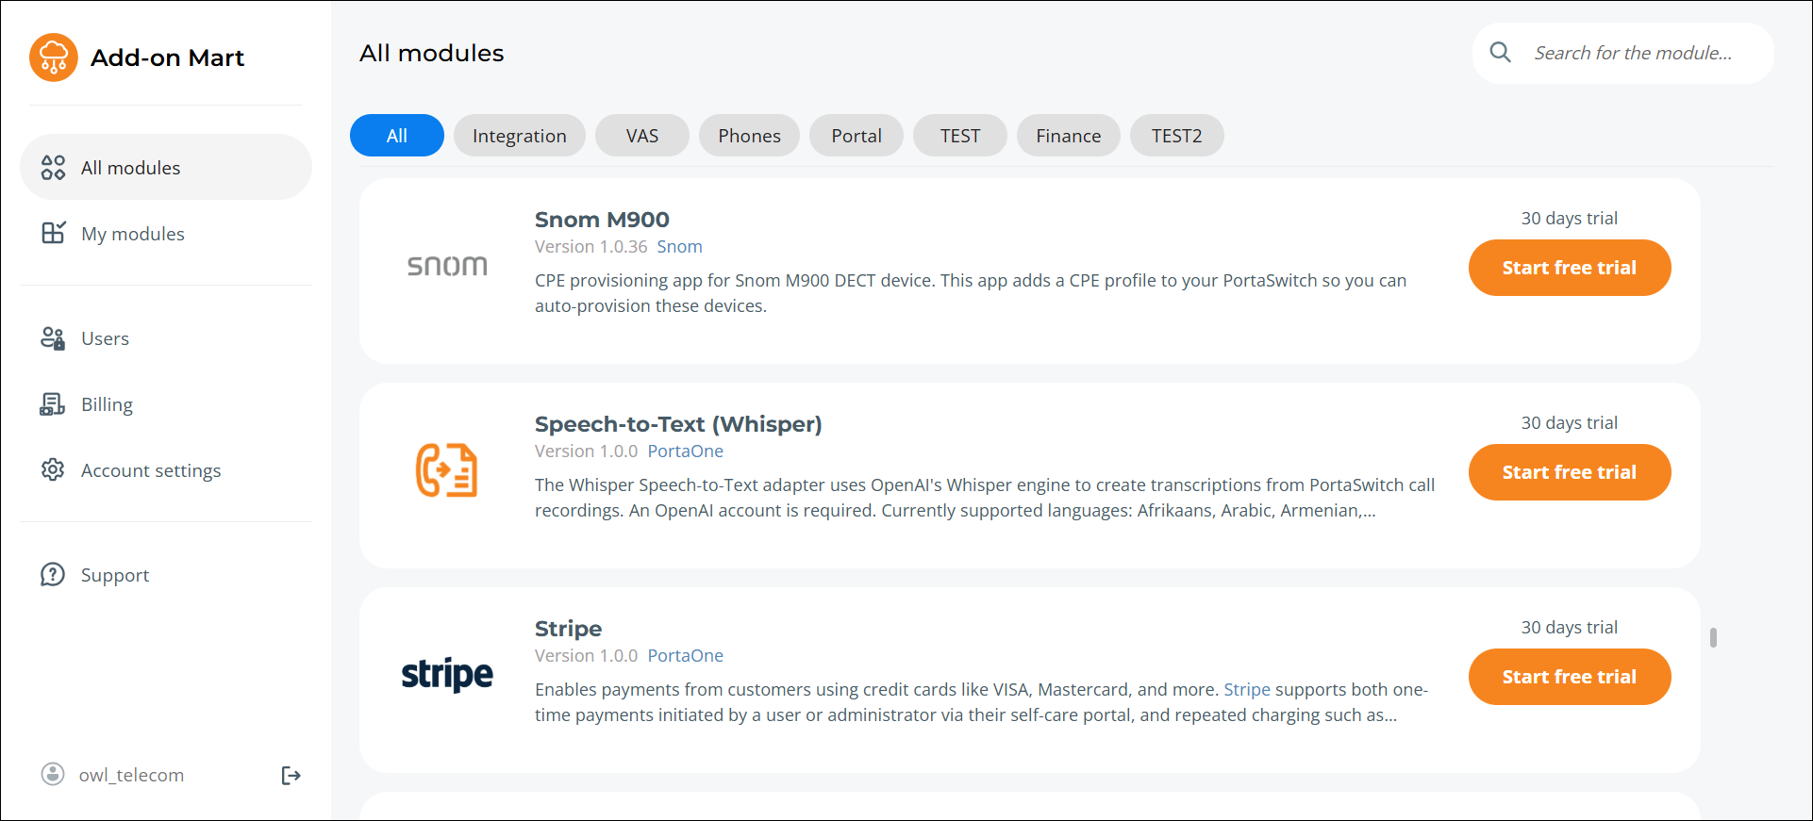The width and height of the screenshot is (1813, 821).
Task: Start free trial for Stripe
Action: (1570, 677)
